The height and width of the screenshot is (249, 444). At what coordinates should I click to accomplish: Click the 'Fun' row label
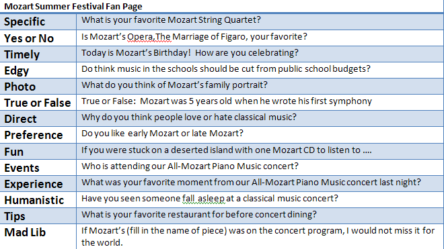pyautogui.click(x=38, y=151)
